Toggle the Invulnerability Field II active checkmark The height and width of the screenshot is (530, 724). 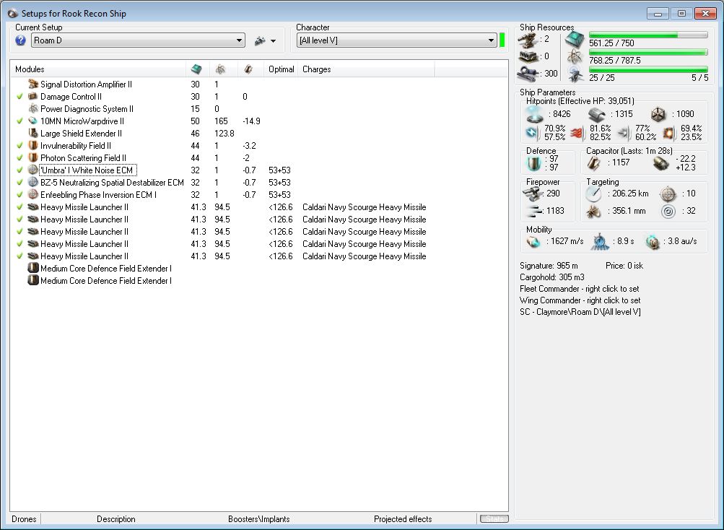click(x=19, y=146)
